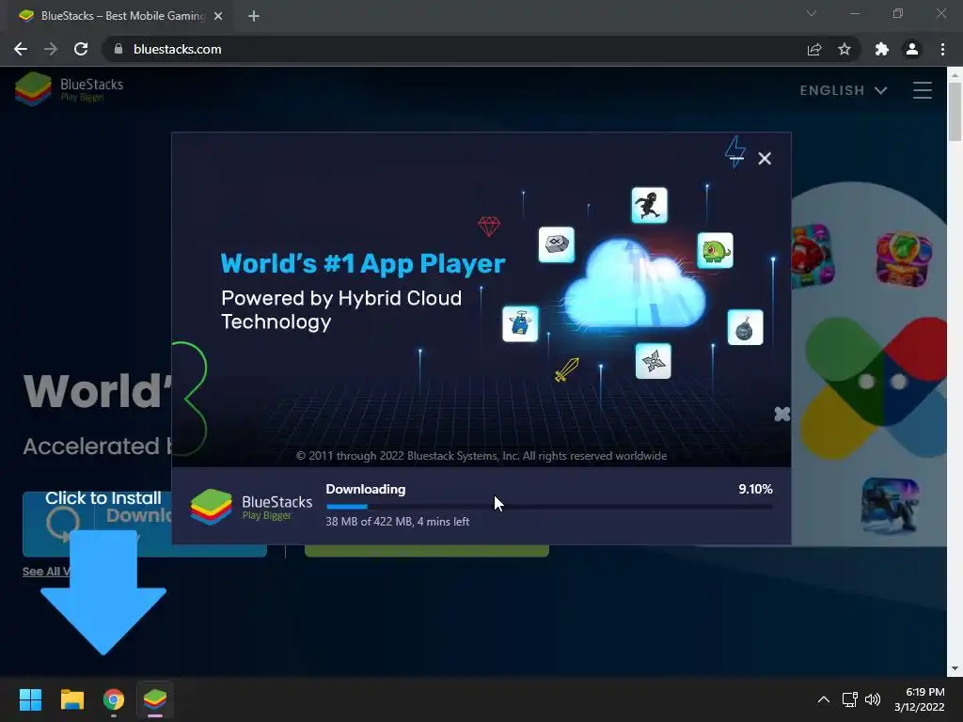963x722 pixels.
Task: Click the page scrollbar thumb
Action: [955, 111]
